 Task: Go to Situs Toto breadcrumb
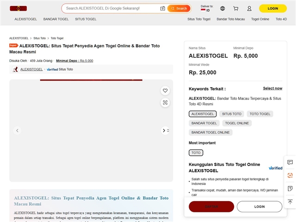[40, 38]
